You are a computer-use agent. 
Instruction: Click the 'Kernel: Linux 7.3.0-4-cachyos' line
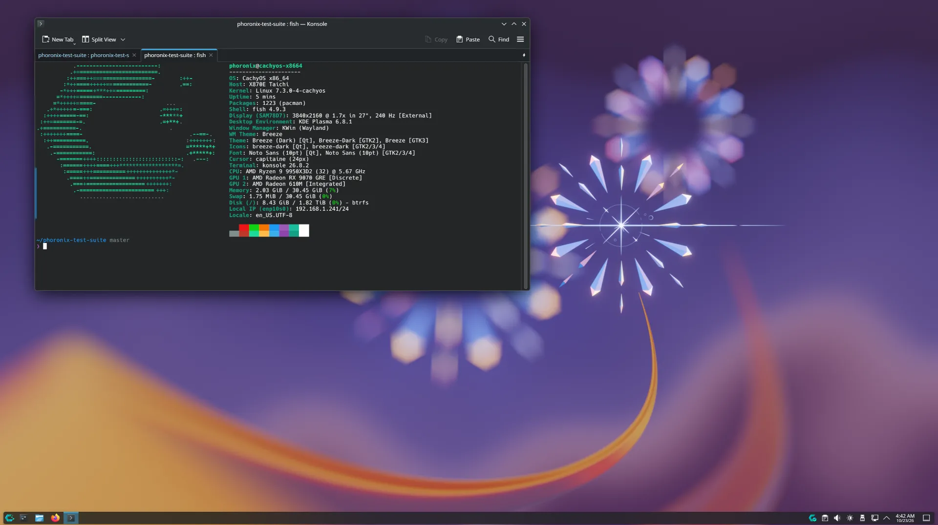point(277,91)
